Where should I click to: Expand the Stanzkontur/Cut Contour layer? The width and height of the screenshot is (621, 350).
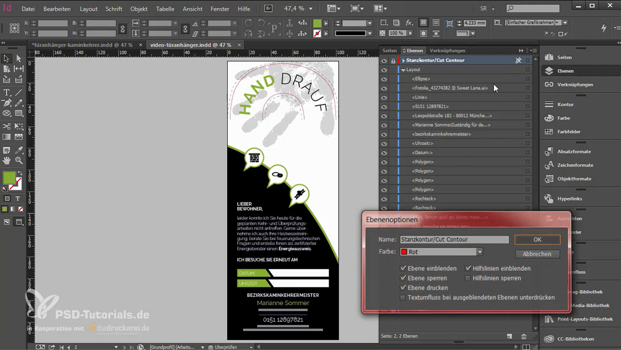(403, 60)
